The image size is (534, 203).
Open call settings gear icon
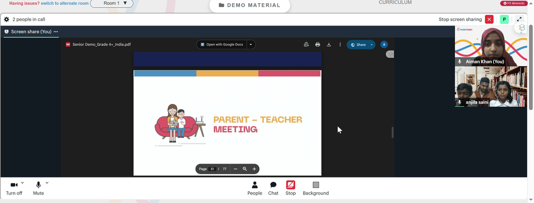pos(6,19)
